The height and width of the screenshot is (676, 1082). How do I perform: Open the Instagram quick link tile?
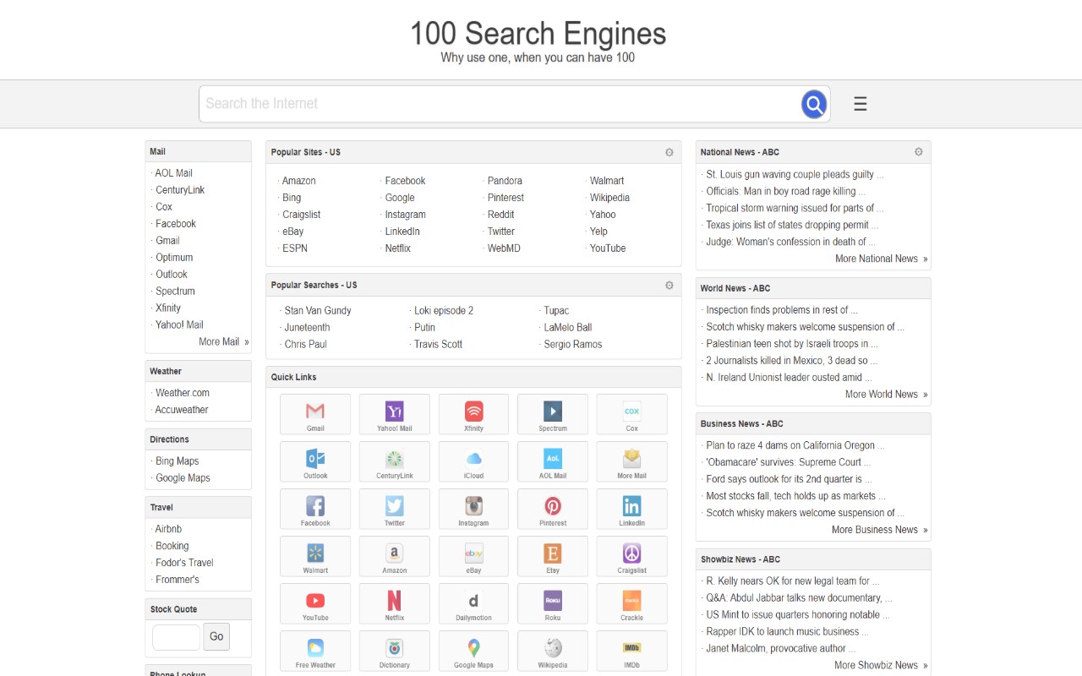(473, 509)
